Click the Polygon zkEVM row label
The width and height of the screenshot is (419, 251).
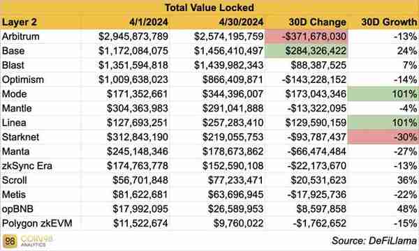37,224
